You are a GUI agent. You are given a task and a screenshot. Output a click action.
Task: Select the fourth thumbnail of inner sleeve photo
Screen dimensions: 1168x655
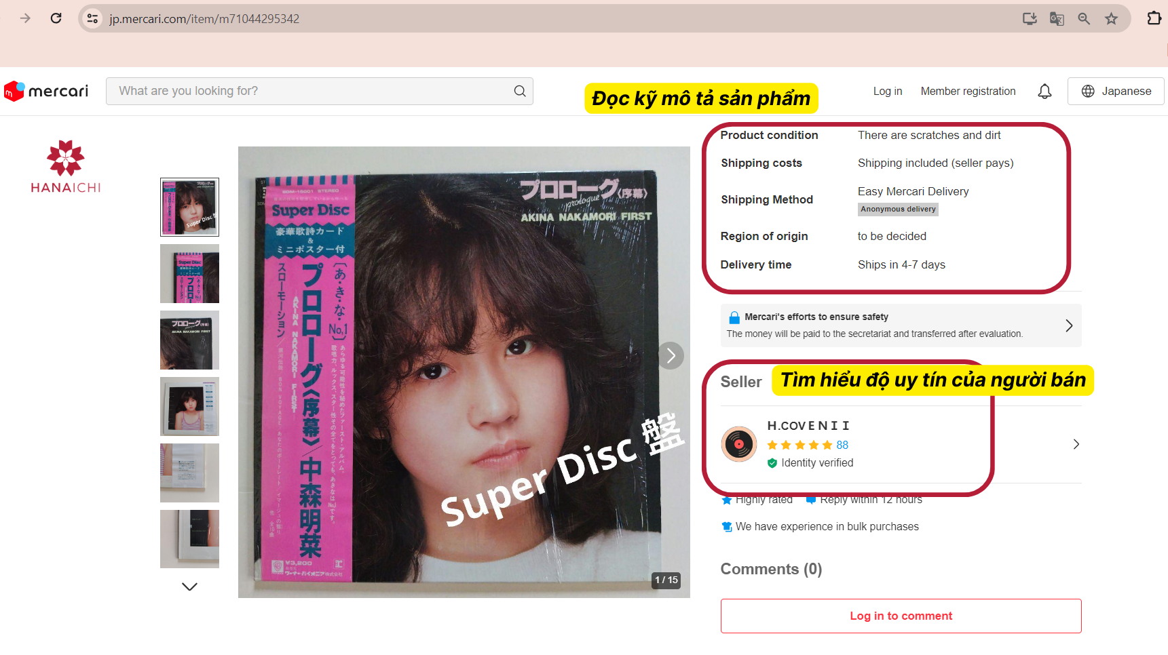tap(189, 406)
